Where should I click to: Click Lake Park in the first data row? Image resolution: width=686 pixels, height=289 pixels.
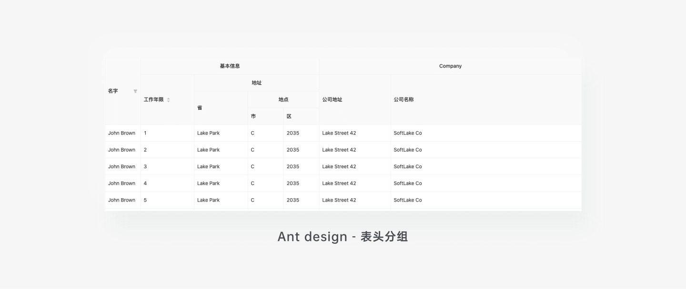[208, 133]
